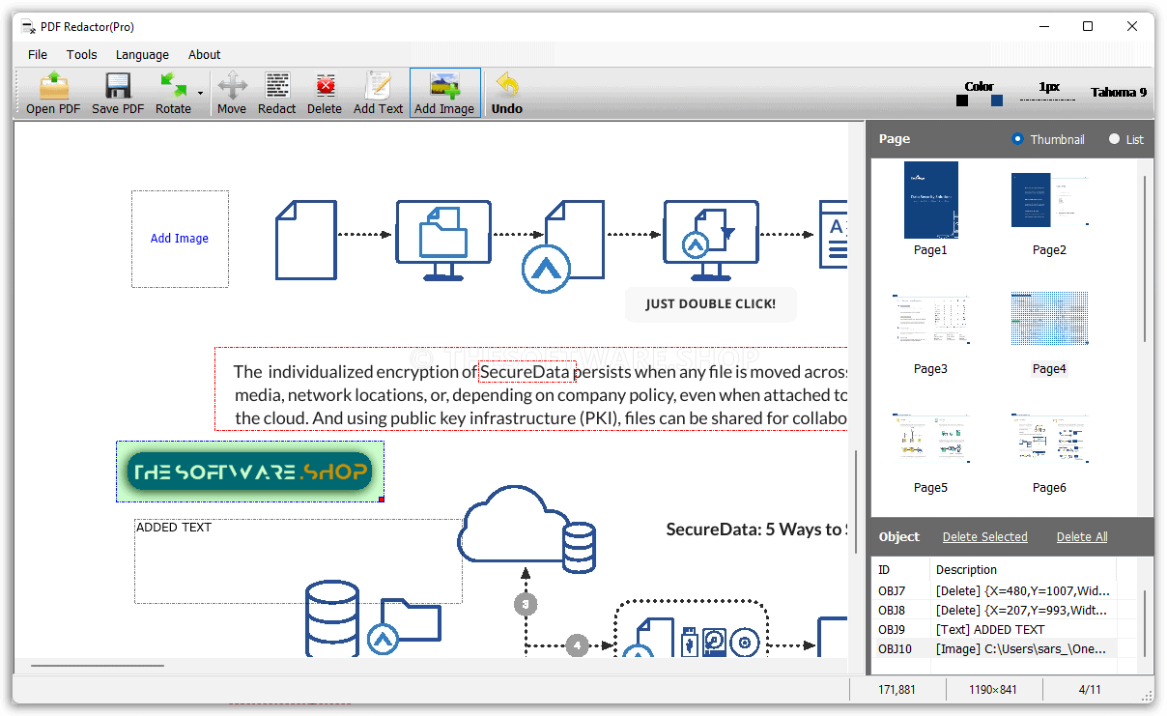Click the 1190×841 page size readout
The width and height of the screenshot is (1167, 716).
[994, 690]
